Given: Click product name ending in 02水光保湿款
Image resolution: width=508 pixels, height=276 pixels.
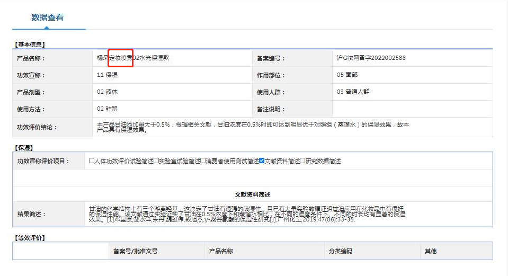Looking at the screenshot, I should click(x=133, y=58).
